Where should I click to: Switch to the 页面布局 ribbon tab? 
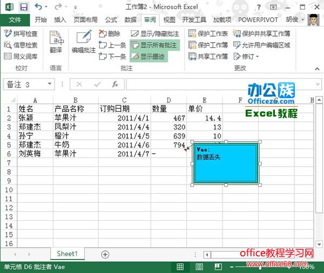click(x=85, y=20)
